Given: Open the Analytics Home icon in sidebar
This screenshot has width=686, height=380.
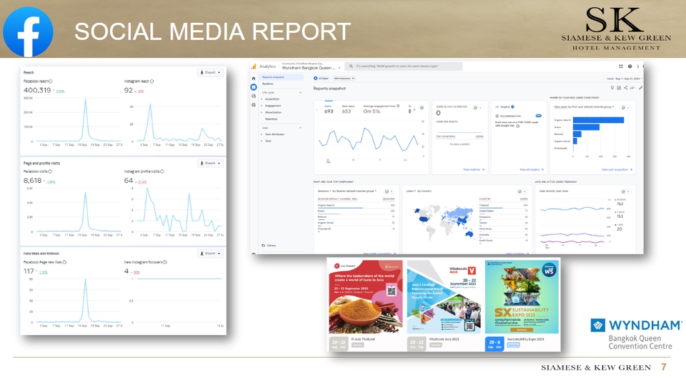Looking at the screenshot, I should coord(253,79).
